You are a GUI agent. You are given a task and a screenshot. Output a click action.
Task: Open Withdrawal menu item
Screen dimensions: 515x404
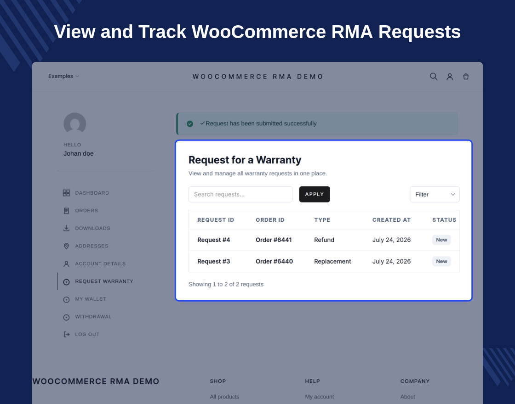pos(93,317)
